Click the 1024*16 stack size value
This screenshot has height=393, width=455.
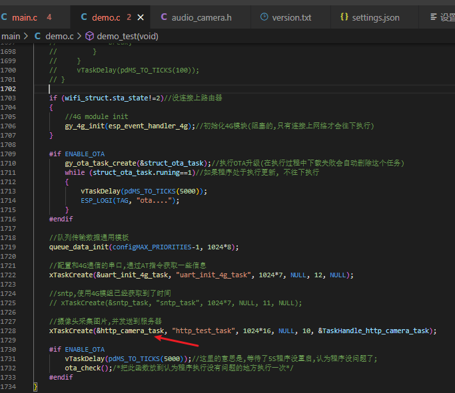(256, 330)
